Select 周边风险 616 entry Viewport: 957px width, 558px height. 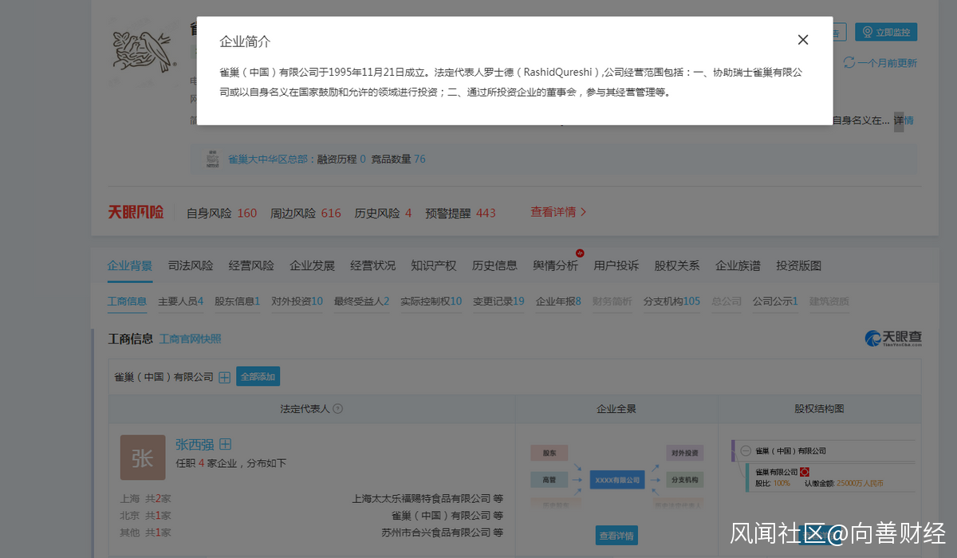(x=305, y=213)
